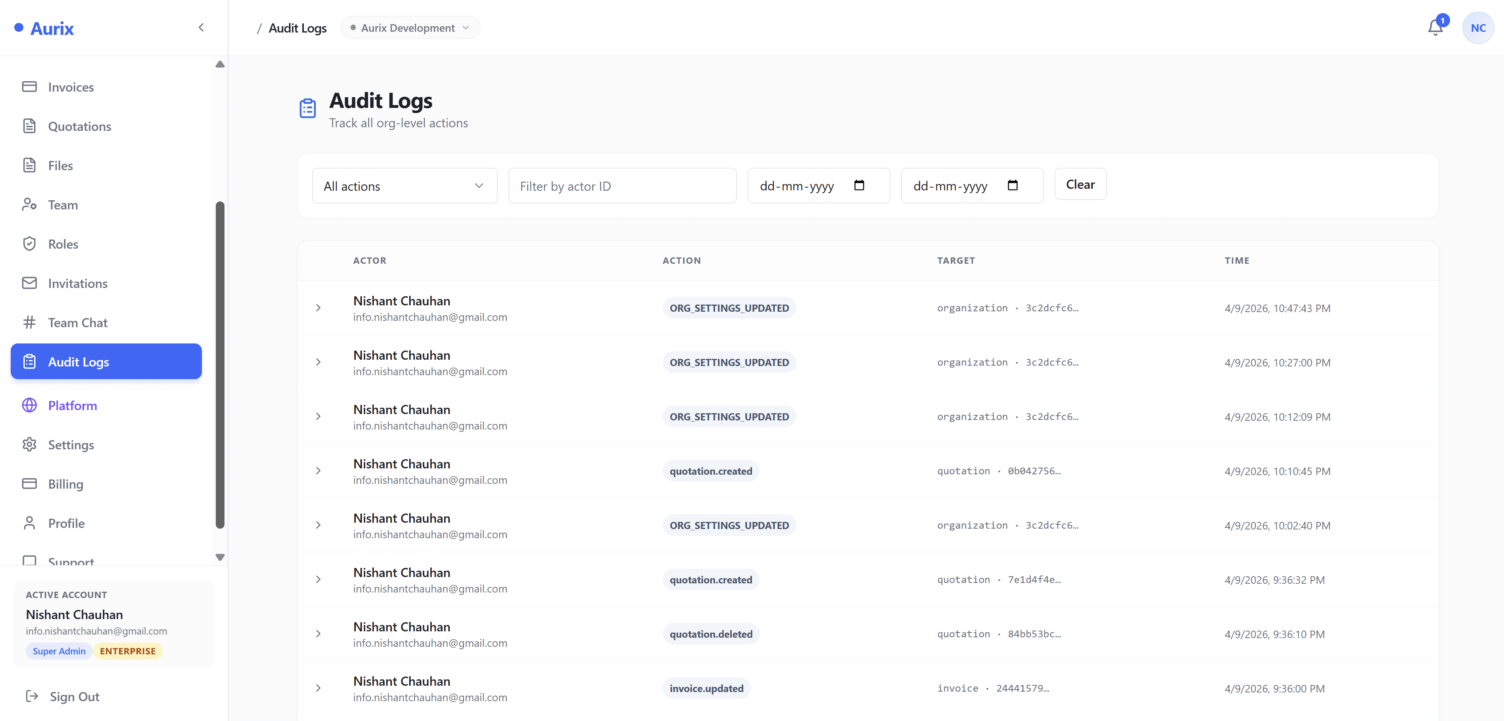Click timestamp 4/9/2026, 9:36:00 PM

pos(1274,688)
